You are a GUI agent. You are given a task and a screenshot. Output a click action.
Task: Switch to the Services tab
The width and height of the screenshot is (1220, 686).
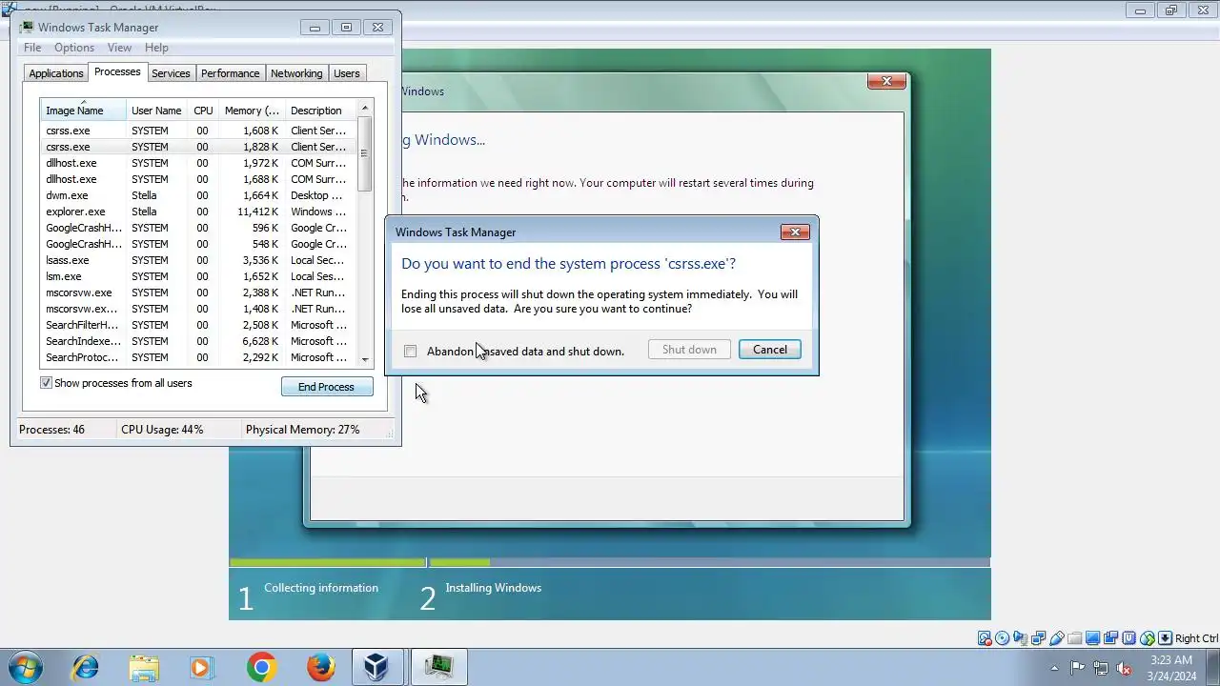coord(171,73)
